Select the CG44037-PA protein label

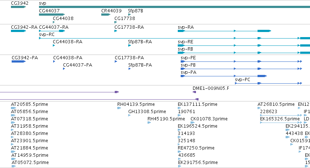[78, 65]
